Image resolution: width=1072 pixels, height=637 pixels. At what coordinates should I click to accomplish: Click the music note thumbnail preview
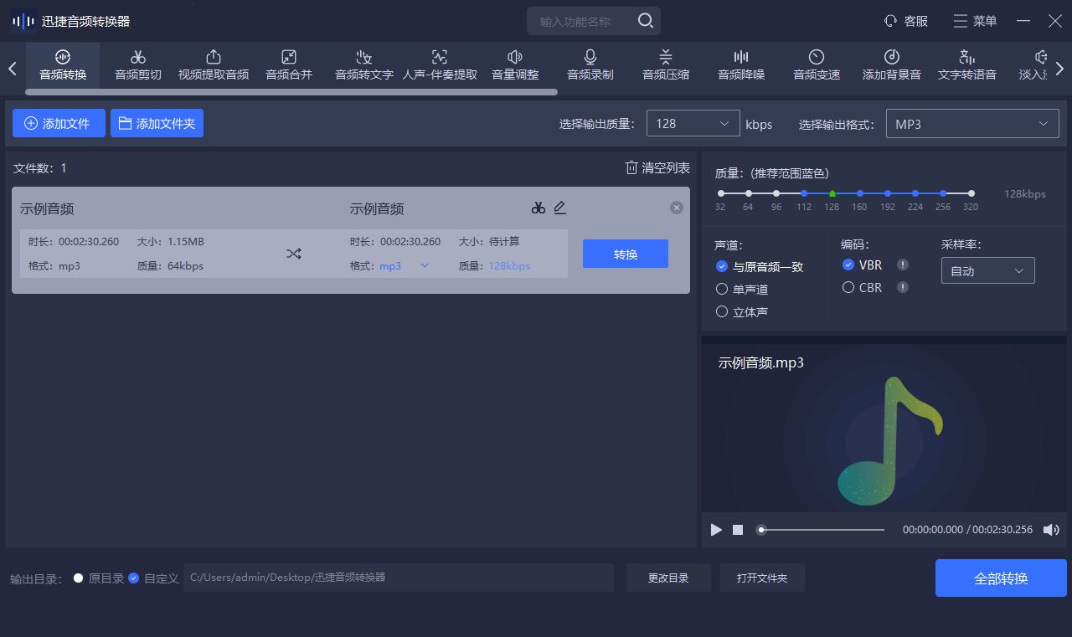click(890, 441)
